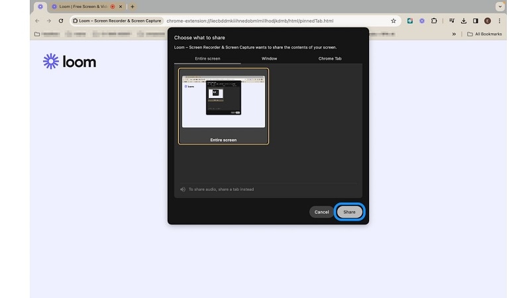
Task: Show hidden bookmarks with the chevron
Action: pyautogui.click(x=454, y=34)
